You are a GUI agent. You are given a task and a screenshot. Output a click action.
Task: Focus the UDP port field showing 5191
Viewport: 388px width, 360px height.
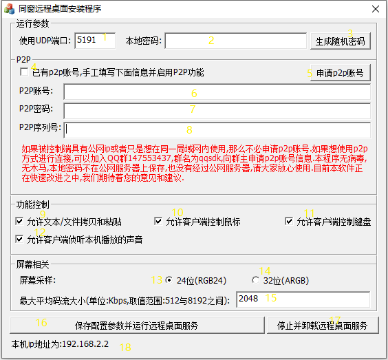coord(95,41)
